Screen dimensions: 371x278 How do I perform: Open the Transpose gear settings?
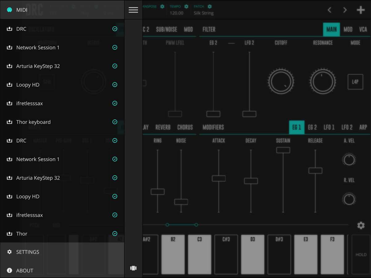[x=162, y=6]
